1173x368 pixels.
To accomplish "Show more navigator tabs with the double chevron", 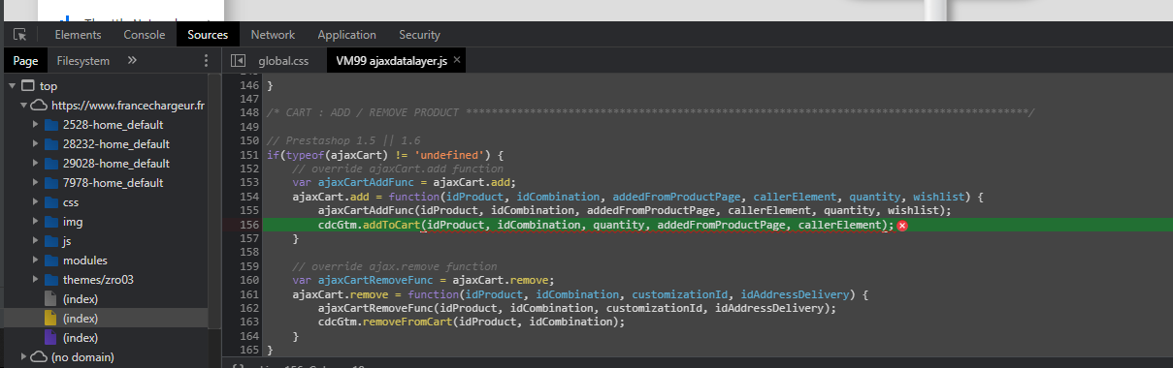I will click(x=133, y=60).
